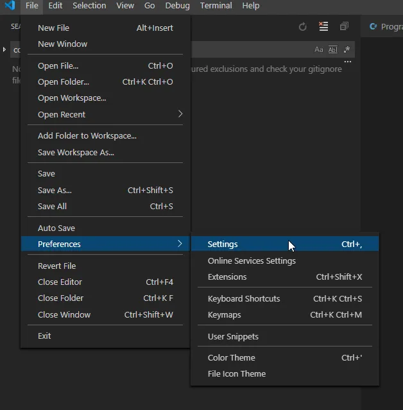Image resolution: width=403 pixels, height=410 pixels.
Task: Choose Save As... entry
Action: pos(105,190)
